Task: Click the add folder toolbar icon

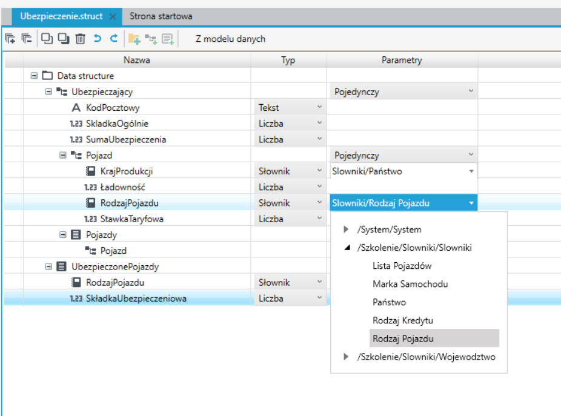Action: [134, 39]
